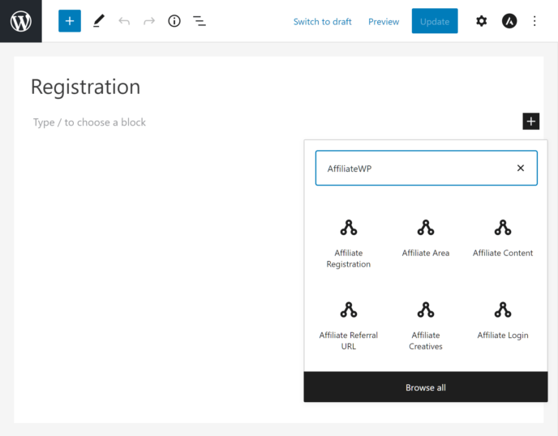Click the black add block button
Viewport: 558px width, 436px height.
530,122
